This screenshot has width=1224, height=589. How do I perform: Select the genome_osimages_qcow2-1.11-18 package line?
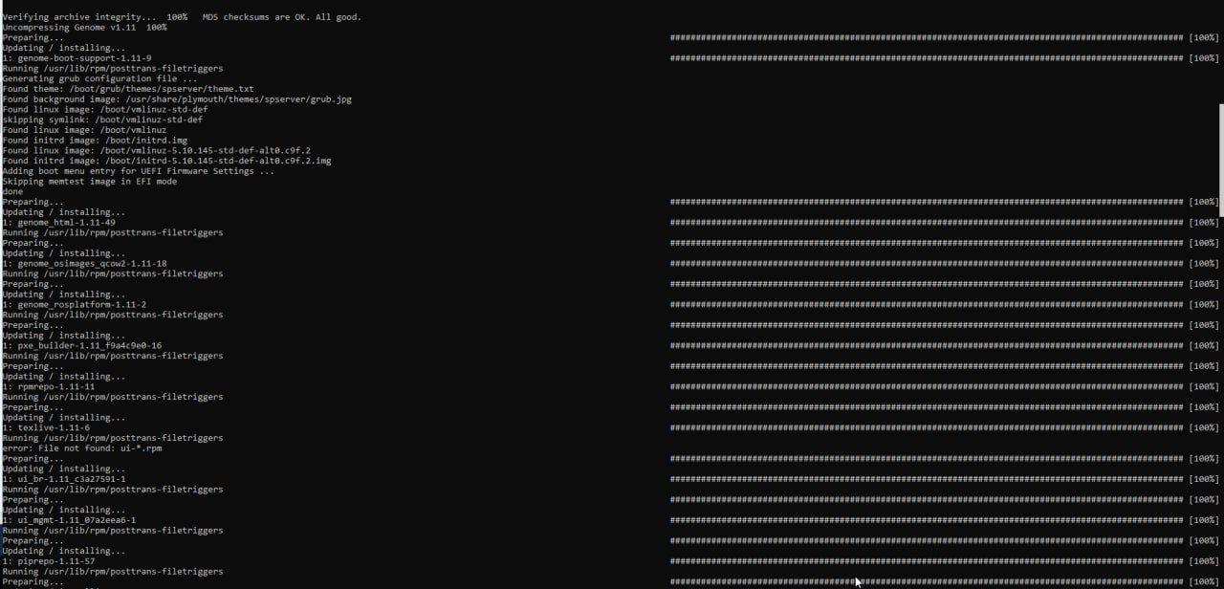click(x=84, y=264)
